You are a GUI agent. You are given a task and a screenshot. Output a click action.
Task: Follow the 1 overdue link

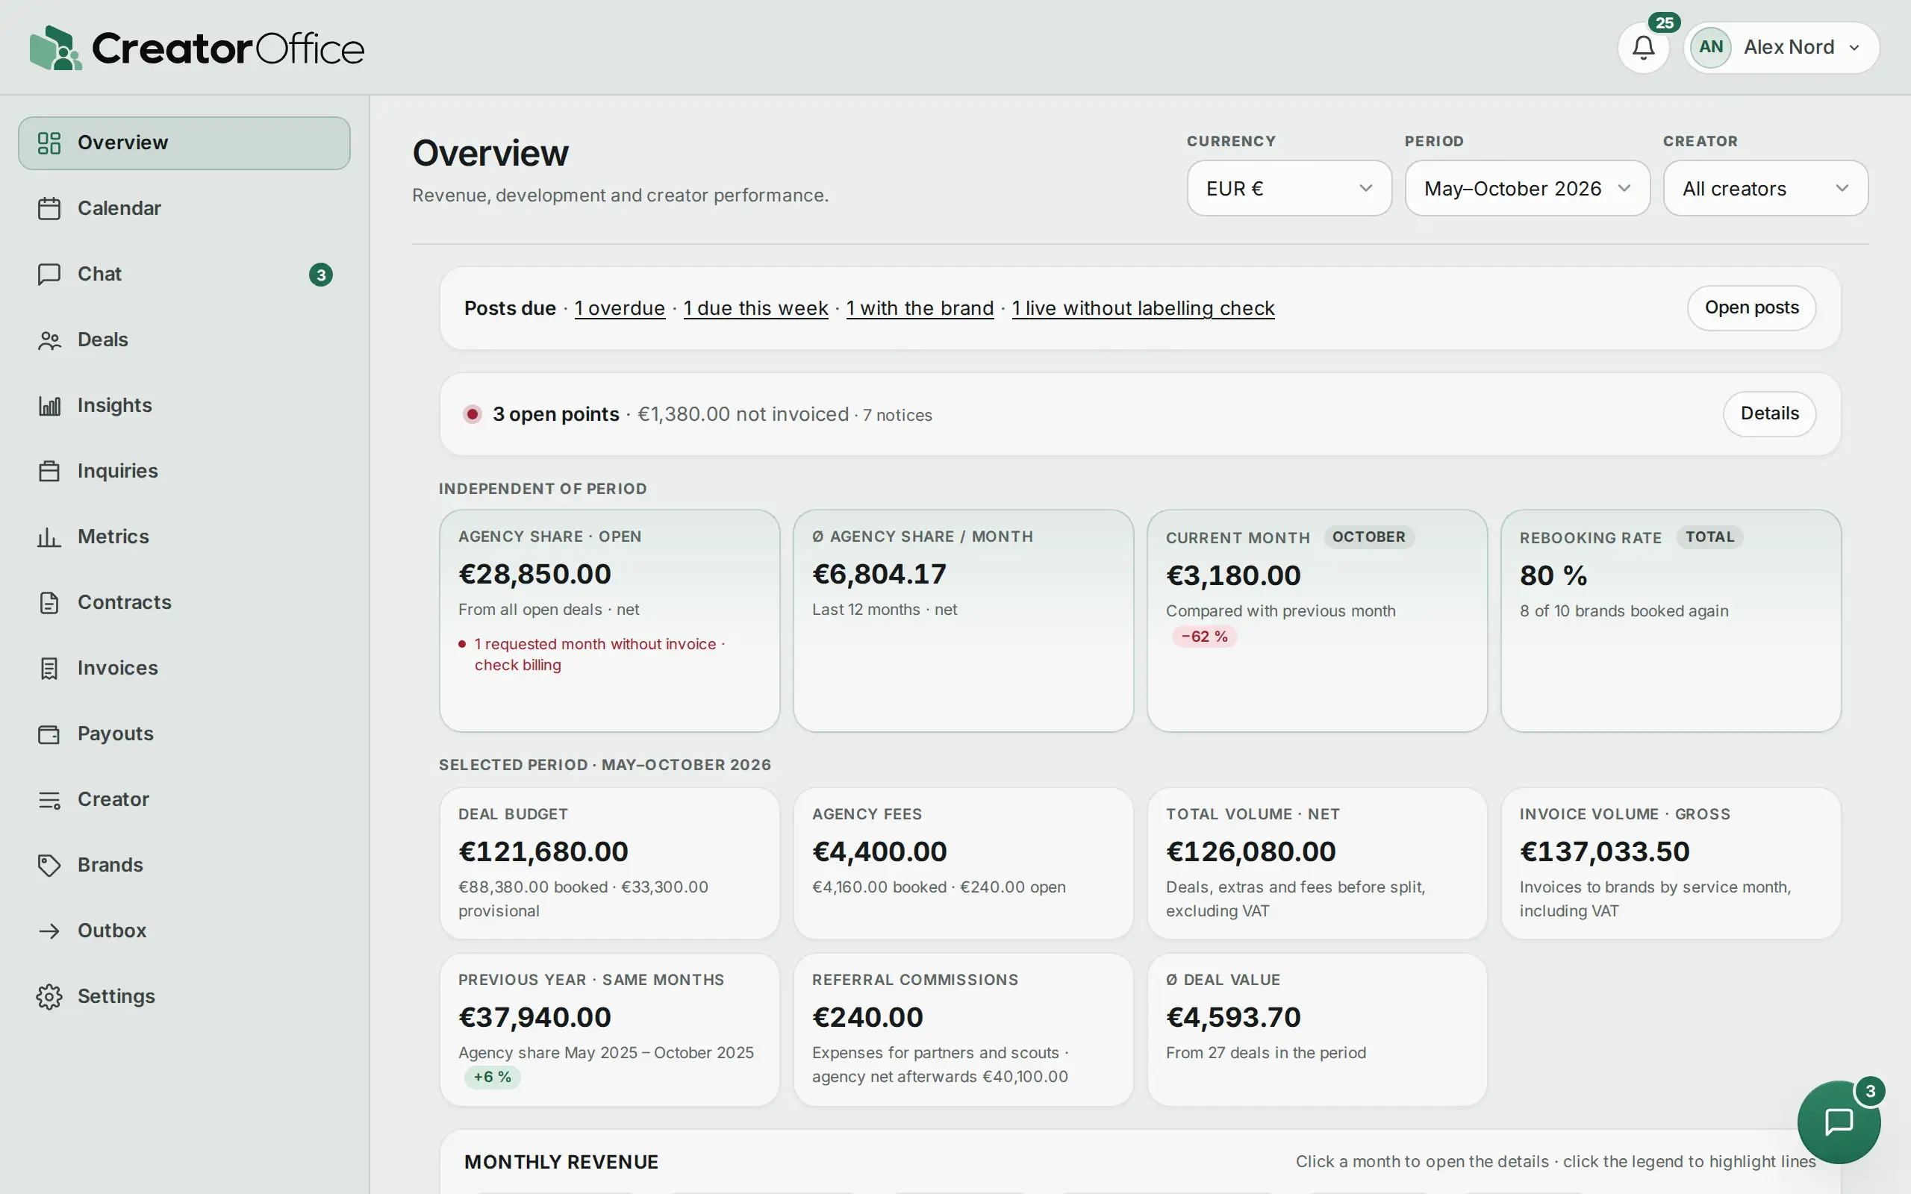(x=620, y=308)
